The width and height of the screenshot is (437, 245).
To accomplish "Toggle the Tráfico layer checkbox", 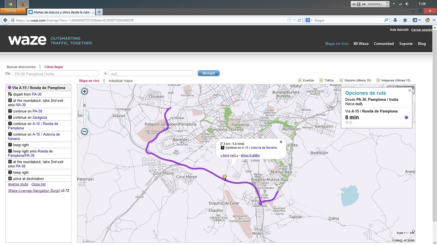I will [x=321, y=80].
